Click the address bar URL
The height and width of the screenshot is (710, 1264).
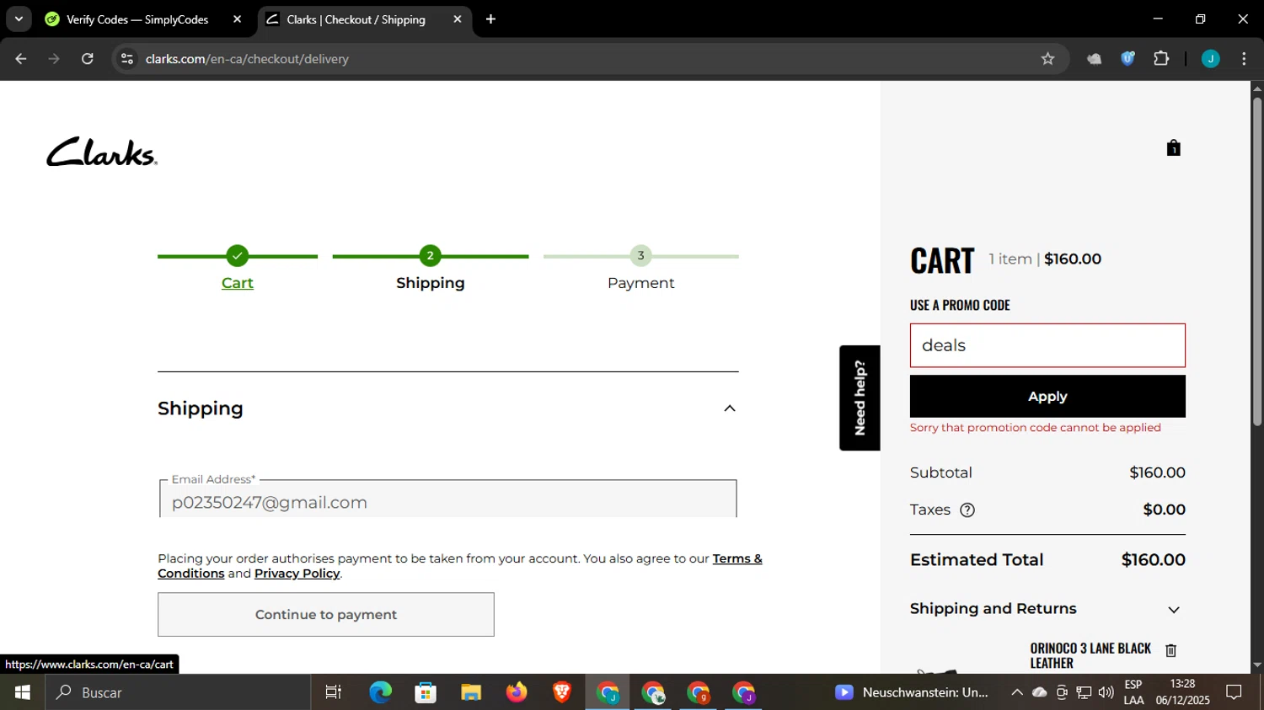click(x=247, y=59)
